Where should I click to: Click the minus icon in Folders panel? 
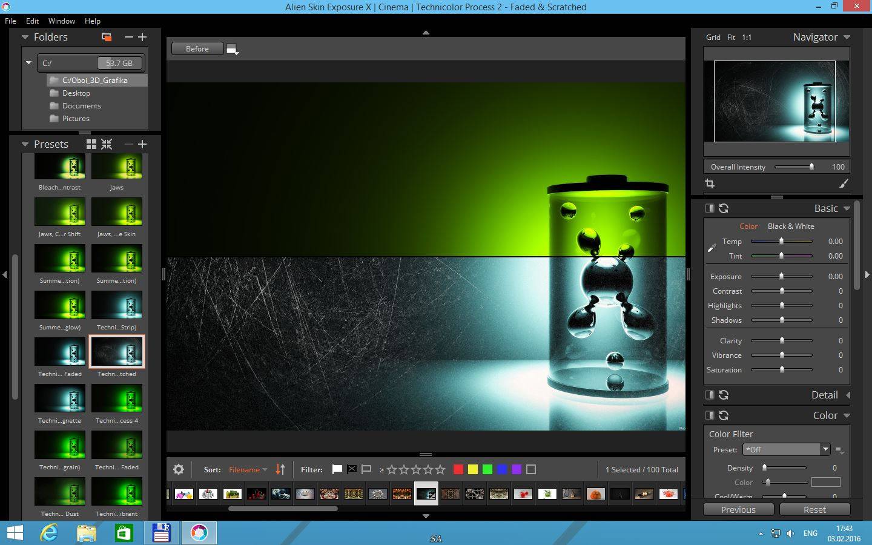[128, 37]
